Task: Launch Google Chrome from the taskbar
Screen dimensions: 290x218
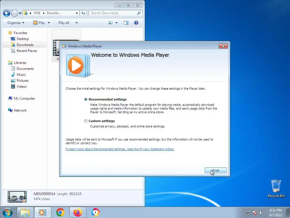Action: [60, 212]
